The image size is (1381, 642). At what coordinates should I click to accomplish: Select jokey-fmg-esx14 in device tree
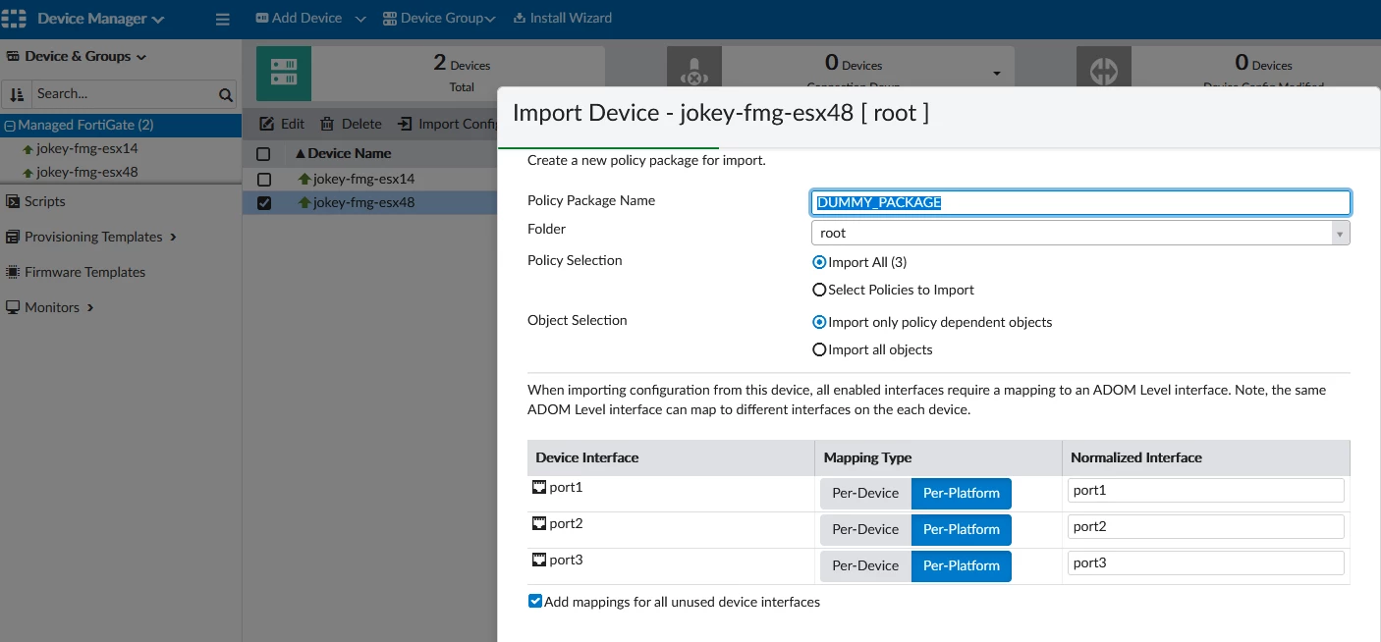pyautogui.click(x=86, y=149)
